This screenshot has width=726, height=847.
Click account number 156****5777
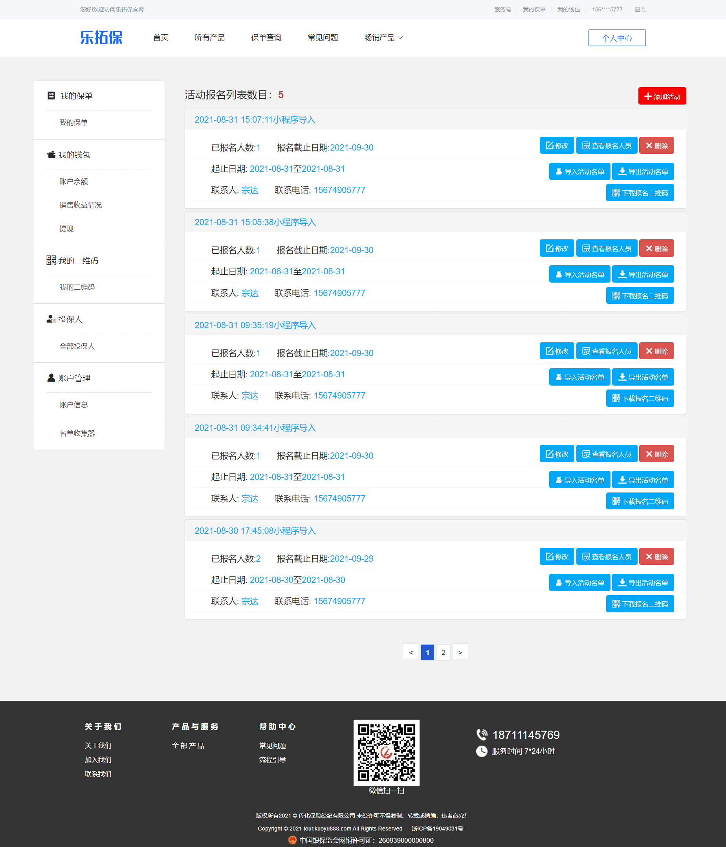point(607,9)
